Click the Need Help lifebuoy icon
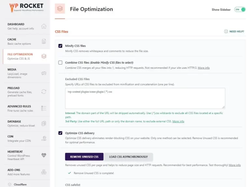Viewport: 250px width, 187px height. tap(226, 31)
